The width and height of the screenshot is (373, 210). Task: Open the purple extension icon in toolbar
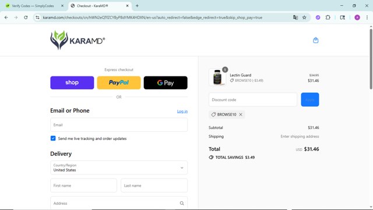(x=318, y=17)
